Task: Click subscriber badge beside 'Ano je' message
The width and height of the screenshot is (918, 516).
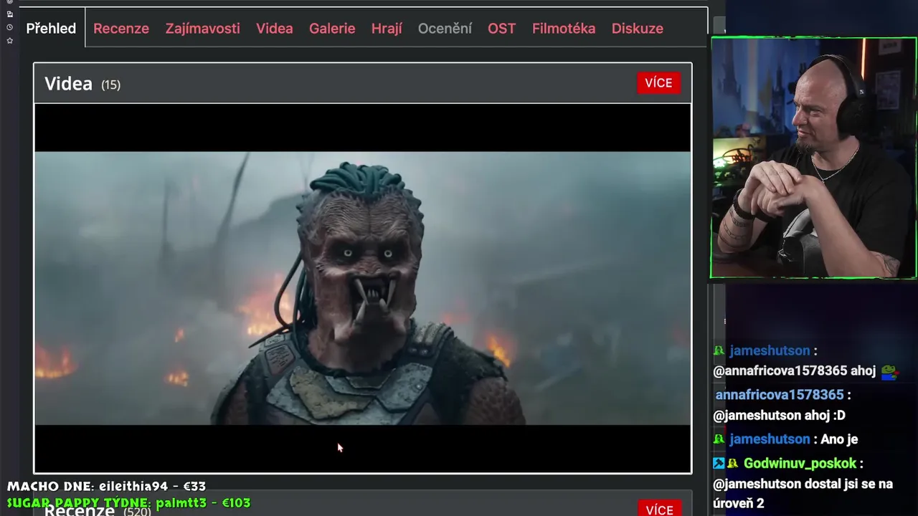Action: [x=719, y=439]
